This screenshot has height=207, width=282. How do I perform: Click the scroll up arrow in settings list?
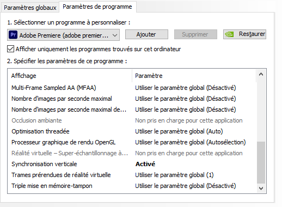(261, 74)
